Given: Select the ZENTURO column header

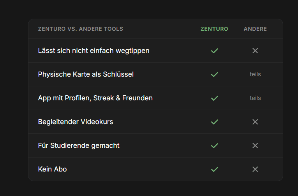Looking at the screenshot, I should point(214,29).
